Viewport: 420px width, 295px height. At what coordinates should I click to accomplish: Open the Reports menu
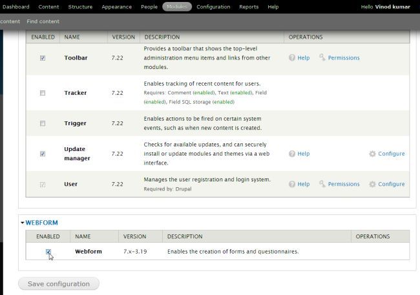pyautogui.click(x=249, y=6)
